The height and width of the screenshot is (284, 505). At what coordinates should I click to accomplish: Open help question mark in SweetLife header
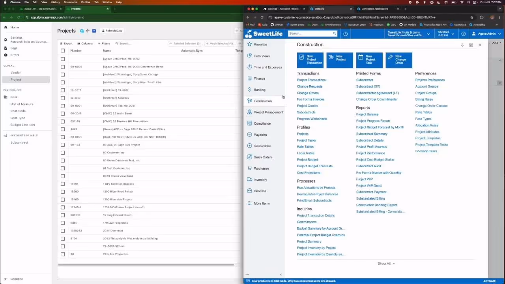pos(464,34)
